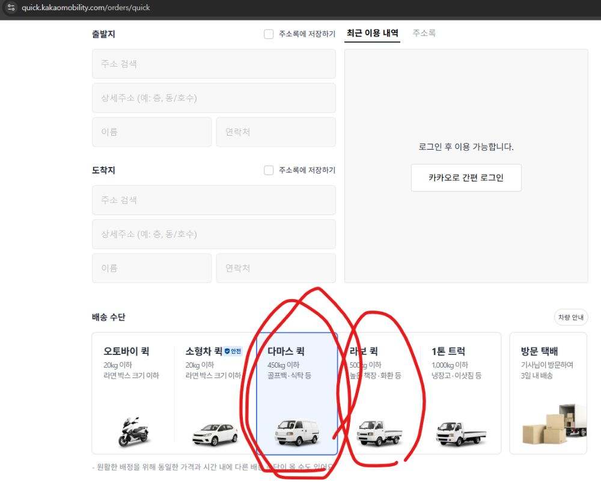Choose the 방문 택배 title
Screen dimensions: 601x486
[539, 351]
